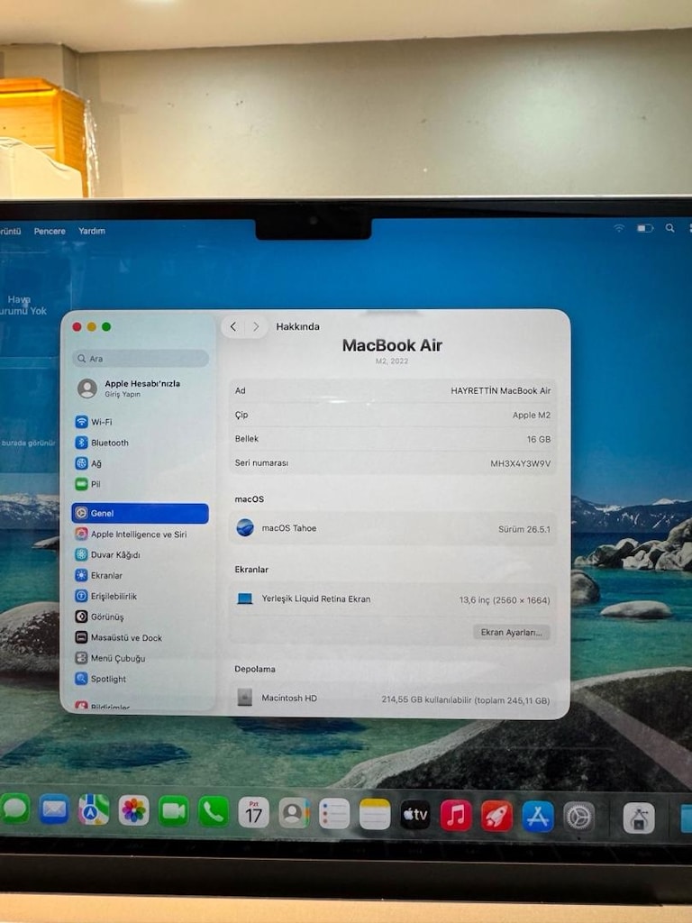
Task: Open Erişilebilirlik settings
Action: [140, 596]
